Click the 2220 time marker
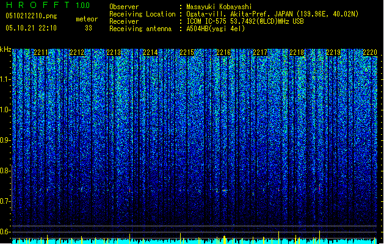This screenshot has width=384, height=244. point(370,52)
